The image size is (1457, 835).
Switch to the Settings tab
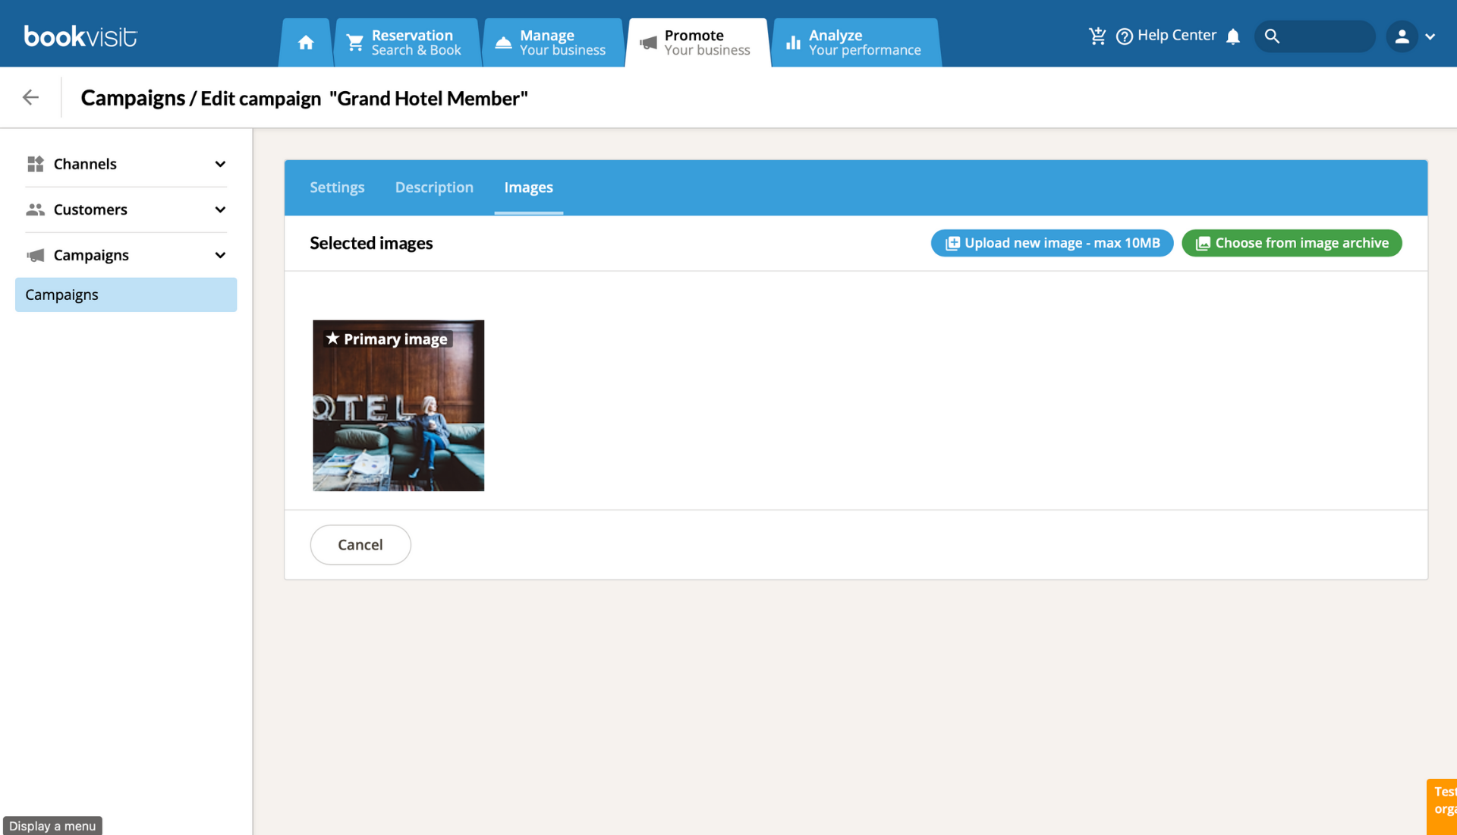pyautogui.click(x=337, y=187)
